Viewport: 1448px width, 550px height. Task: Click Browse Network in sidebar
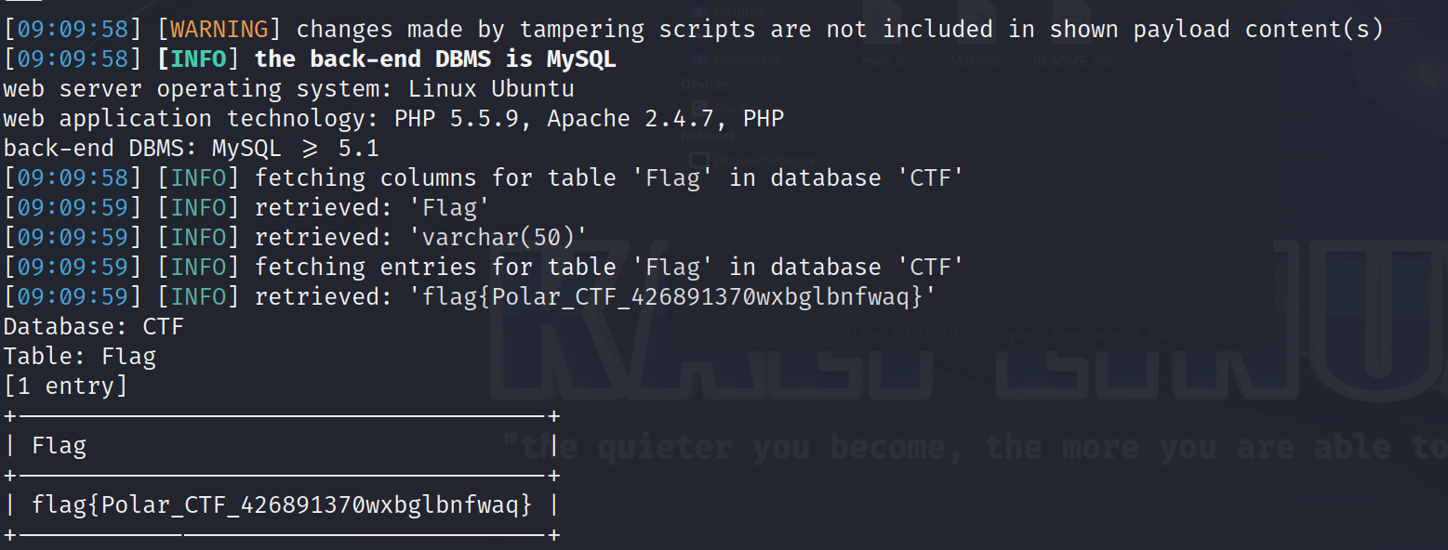[x=763, y=160]
